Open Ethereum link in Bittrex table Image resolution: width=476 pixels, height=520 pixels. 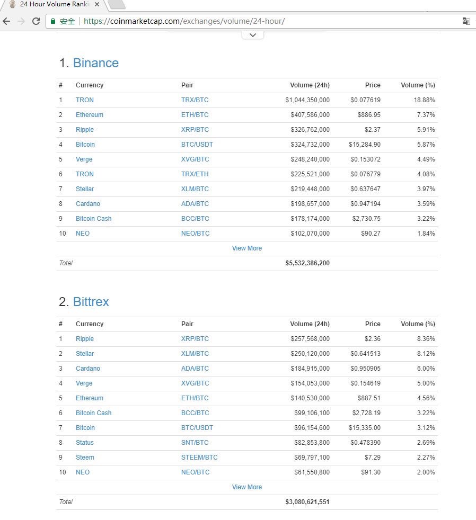89,398
